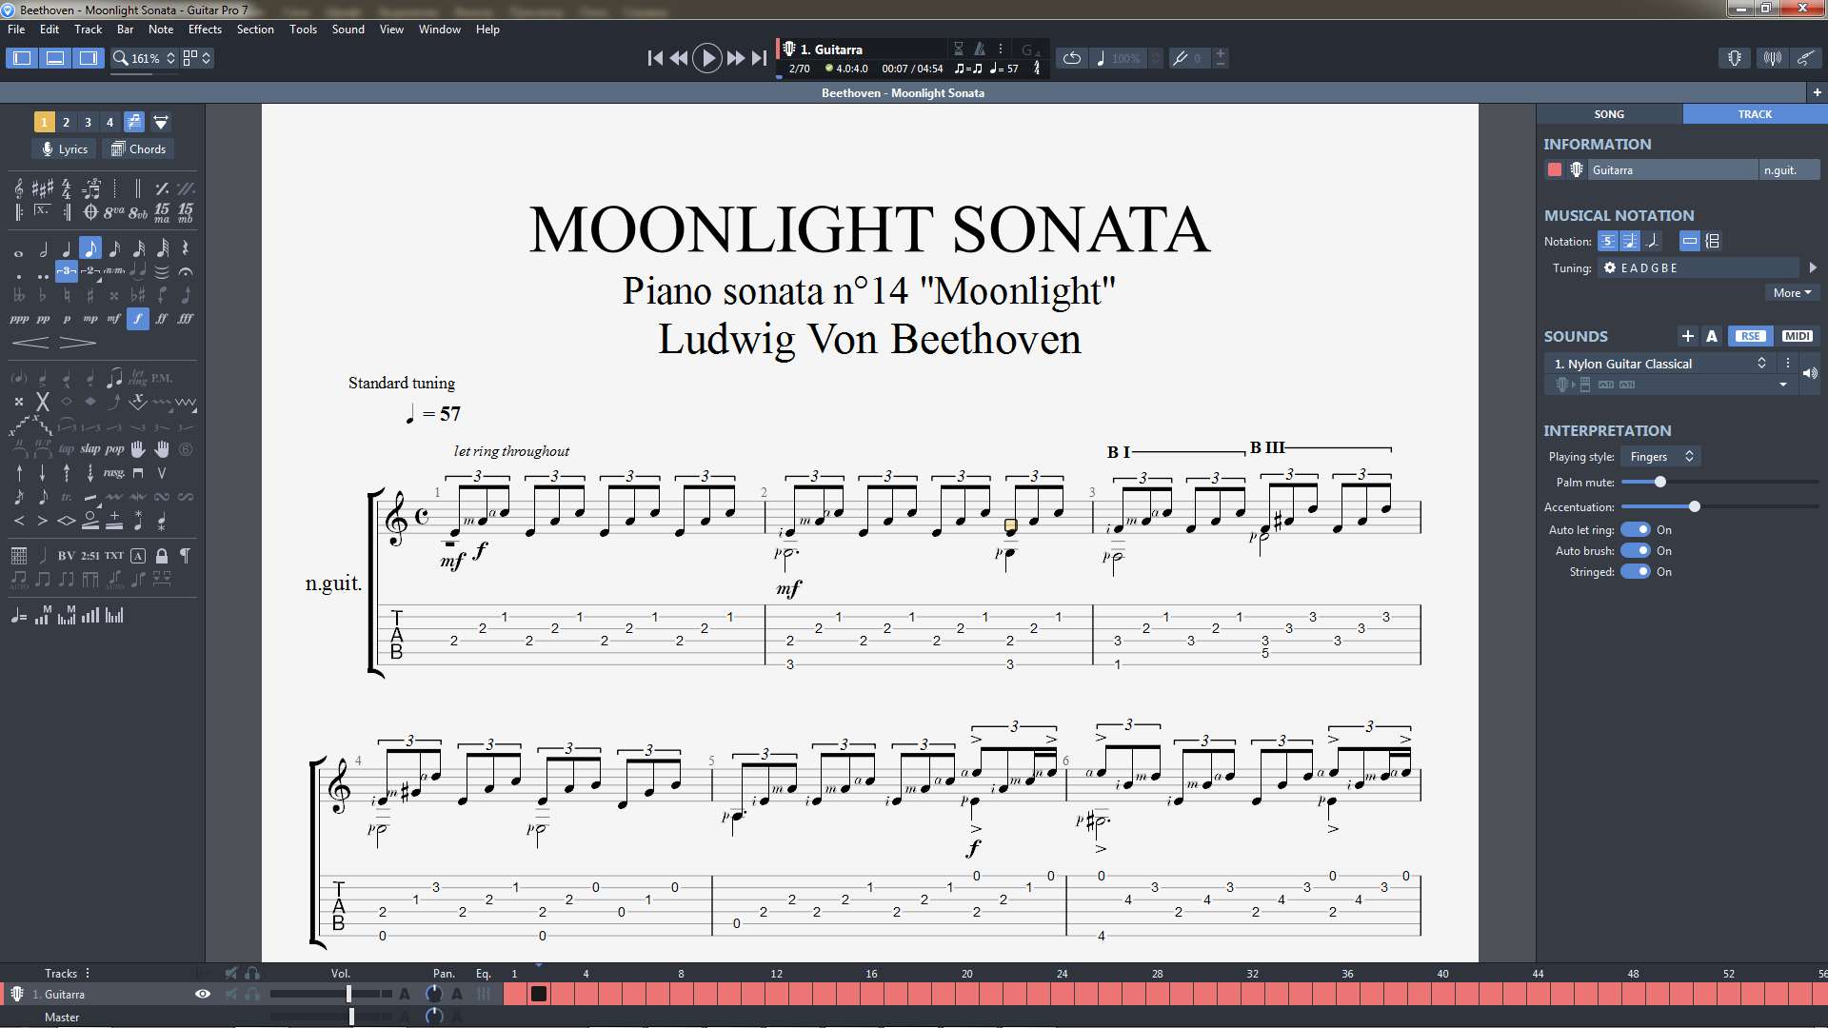Open the time signature tool
The height and width of the screenshot is (1028, 1828).
[67, 188]
